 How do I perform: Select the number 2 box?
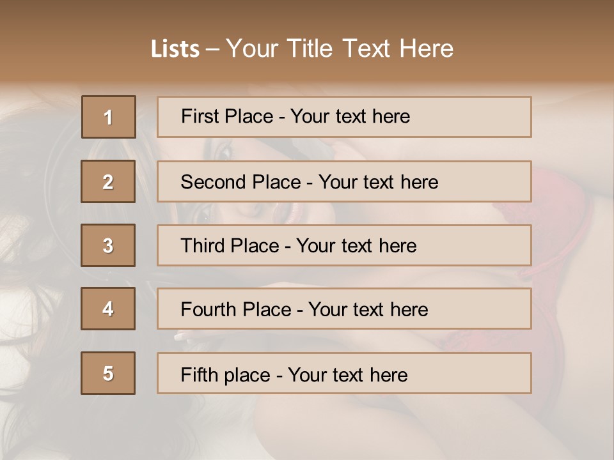[108, 181]
